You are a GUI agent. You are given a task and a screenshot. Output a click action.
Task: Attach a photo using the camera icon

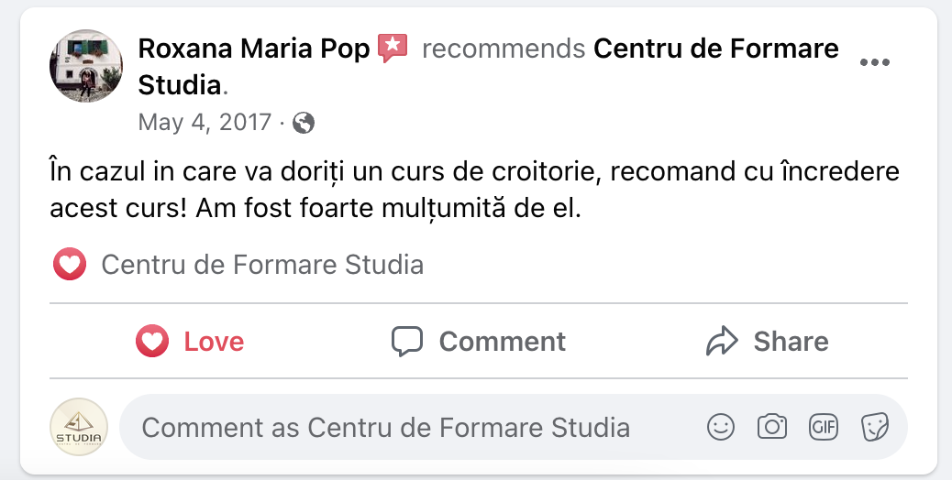click(x=772, y=427)
